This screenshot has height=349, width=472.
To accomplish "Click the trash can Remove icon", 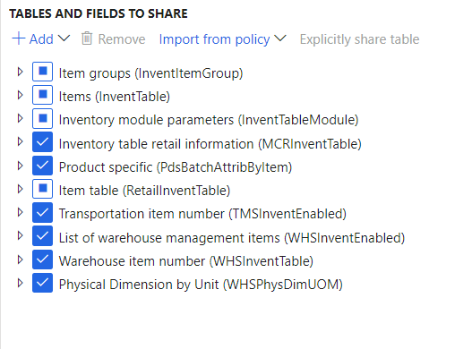I will pyautogui.click(x=87, y=38).
